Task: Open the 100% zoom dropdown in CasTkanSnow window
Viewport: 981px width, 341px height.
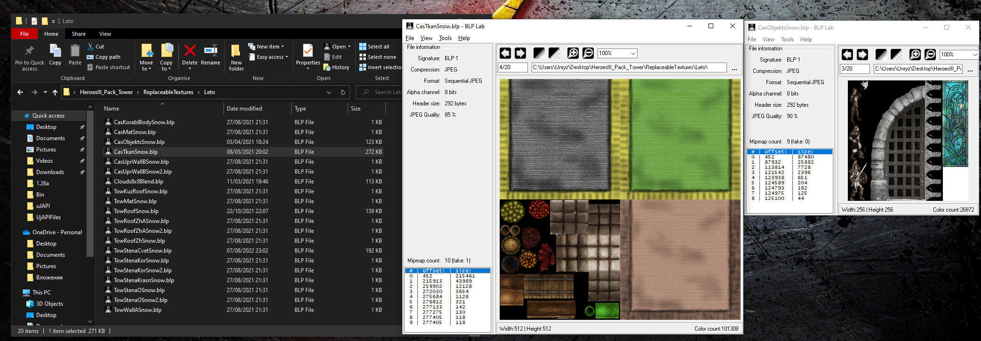Action: coord(633,54)
